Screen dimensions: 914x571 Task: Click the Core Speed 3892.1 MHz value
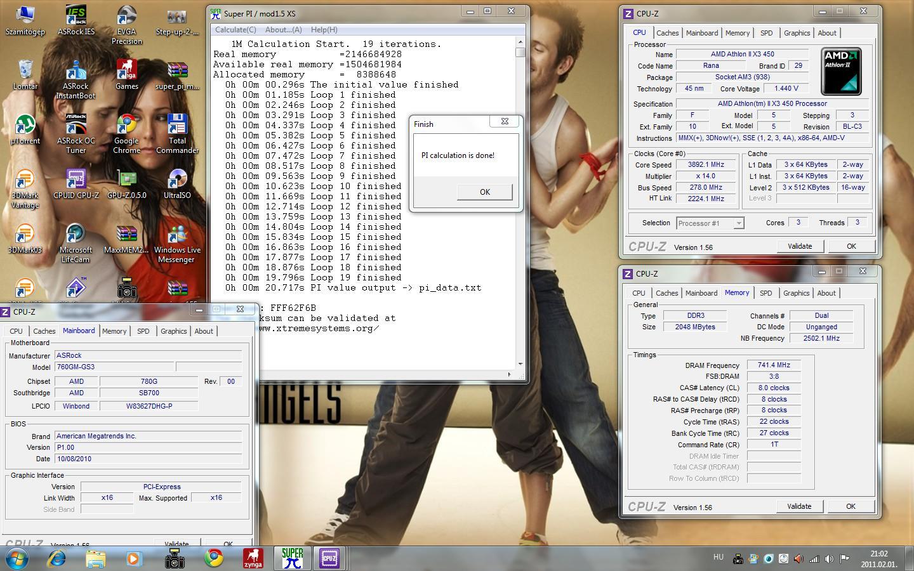pyautogui.click(x=706, y=164)
